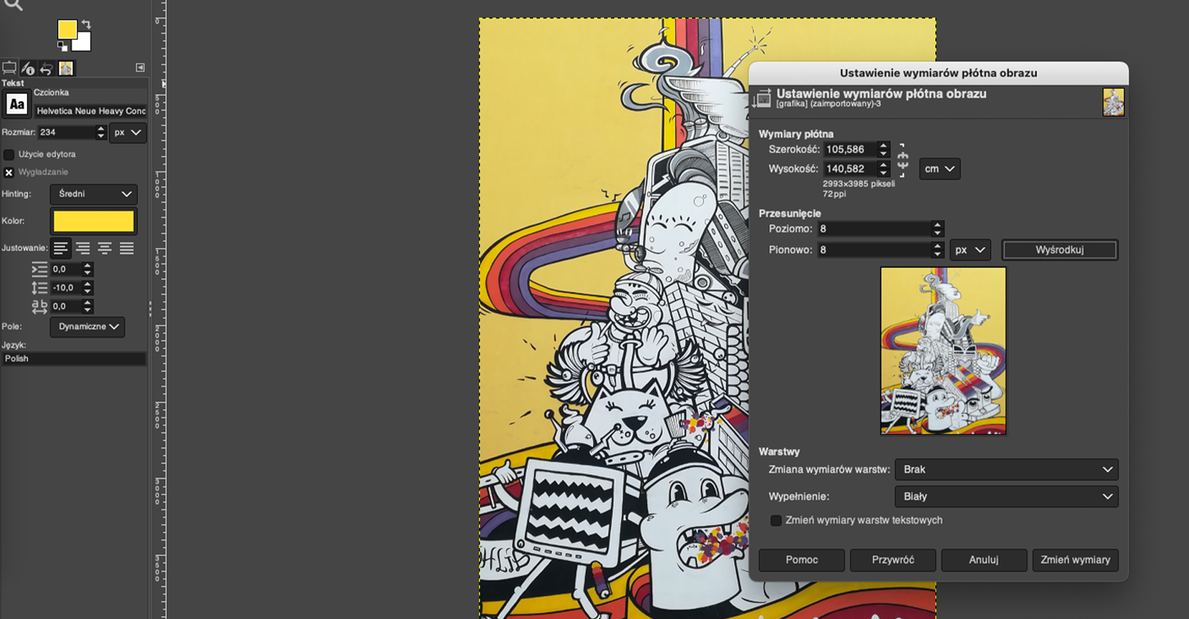The width and height of the screenshot is (1189, 619).
Task: Click the canvas offset preview image
Action: [x=943, y=351]
